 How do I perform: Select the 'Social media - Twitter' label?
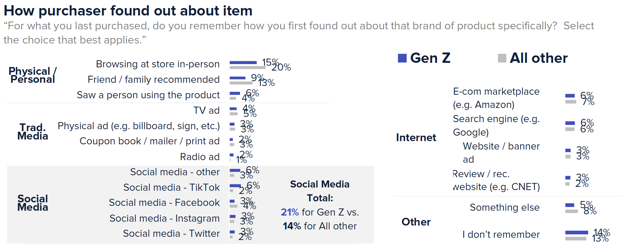171,234
